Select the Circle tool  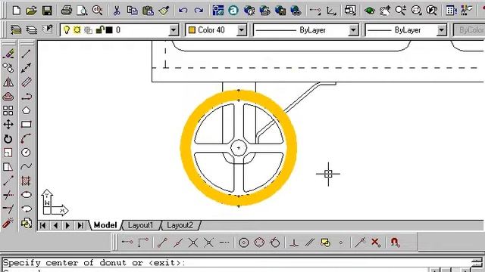pos(27,153)
